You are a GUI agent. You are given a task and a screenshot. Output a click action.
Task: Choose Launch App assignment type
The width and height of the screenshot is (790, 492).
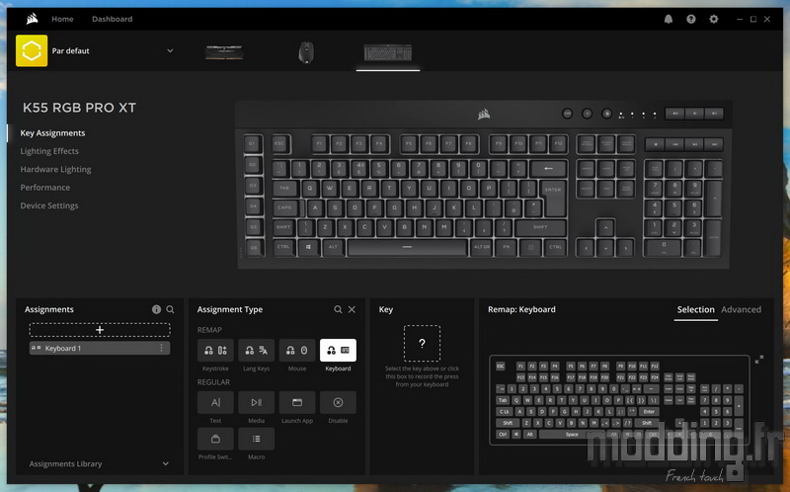pyautogui.click(x=297, y=402)
